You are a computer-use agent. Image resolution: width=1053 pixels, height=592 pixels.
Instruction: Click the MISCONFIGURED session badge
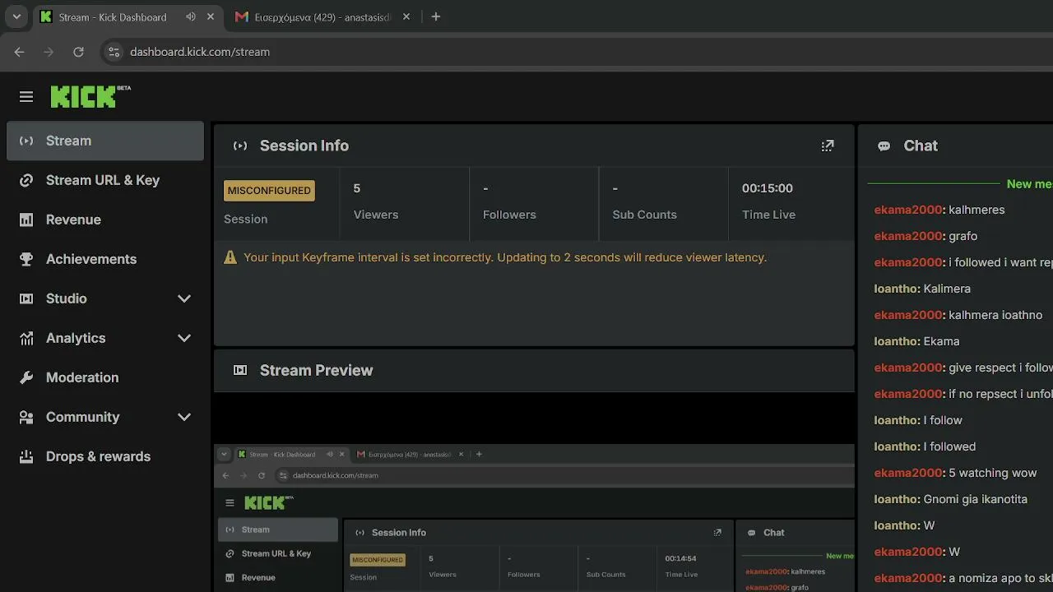click(269, 191)
